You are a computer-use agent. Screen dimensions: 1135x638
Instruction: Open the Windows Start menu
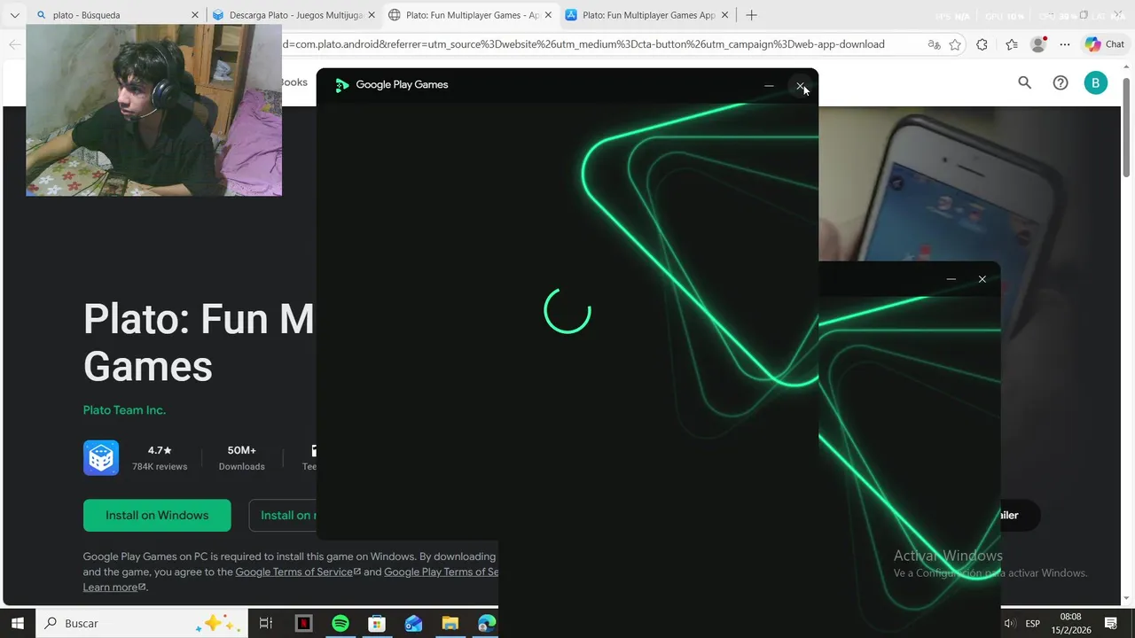(18, 623)
